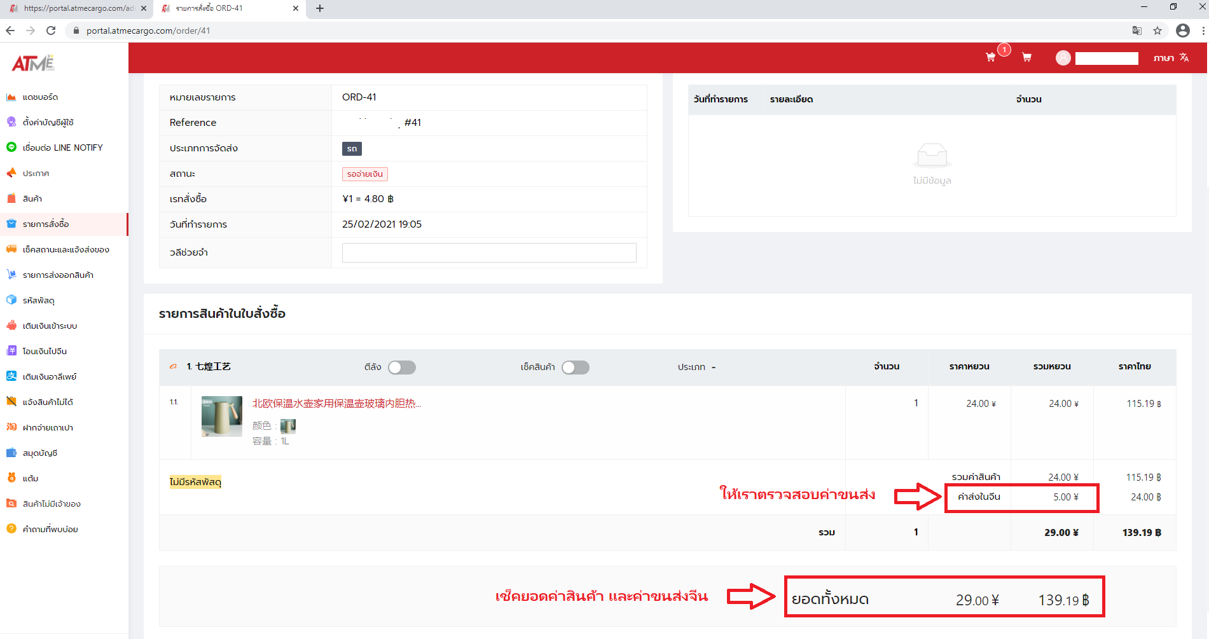The width and height of the screenshot is (1209, 639).
Task: Click the color variant swatch image
Action: pyautogui.click(x=288, y=426)
